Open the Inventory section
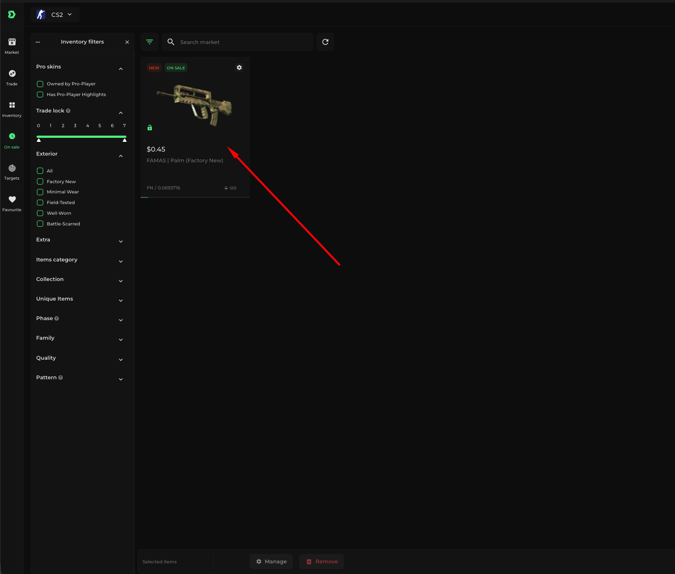This screenshot has height=574, width=675. (12, 109)
